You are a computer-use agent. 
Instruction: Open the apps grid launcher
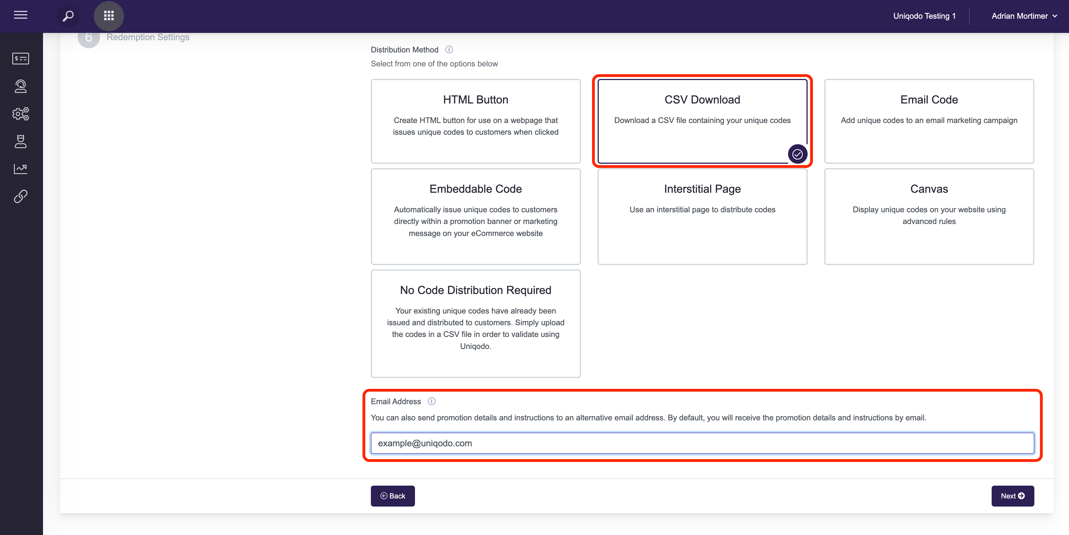(x=109, y=16)
